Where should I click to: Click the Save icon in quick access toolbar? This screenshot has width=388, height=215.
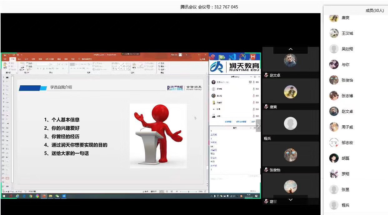(x=5, y=55)
